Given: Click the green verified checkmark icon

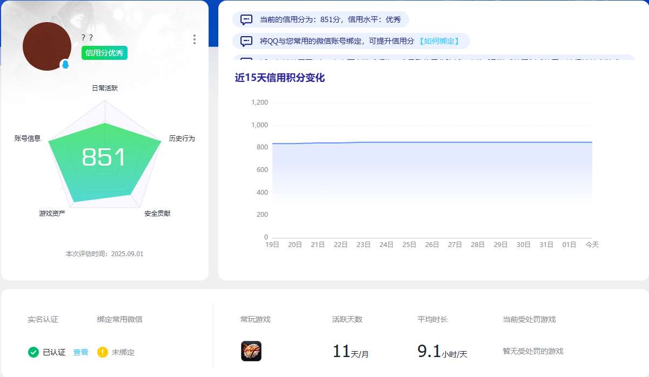Looking at the screenshot, I should click(34, 352).
